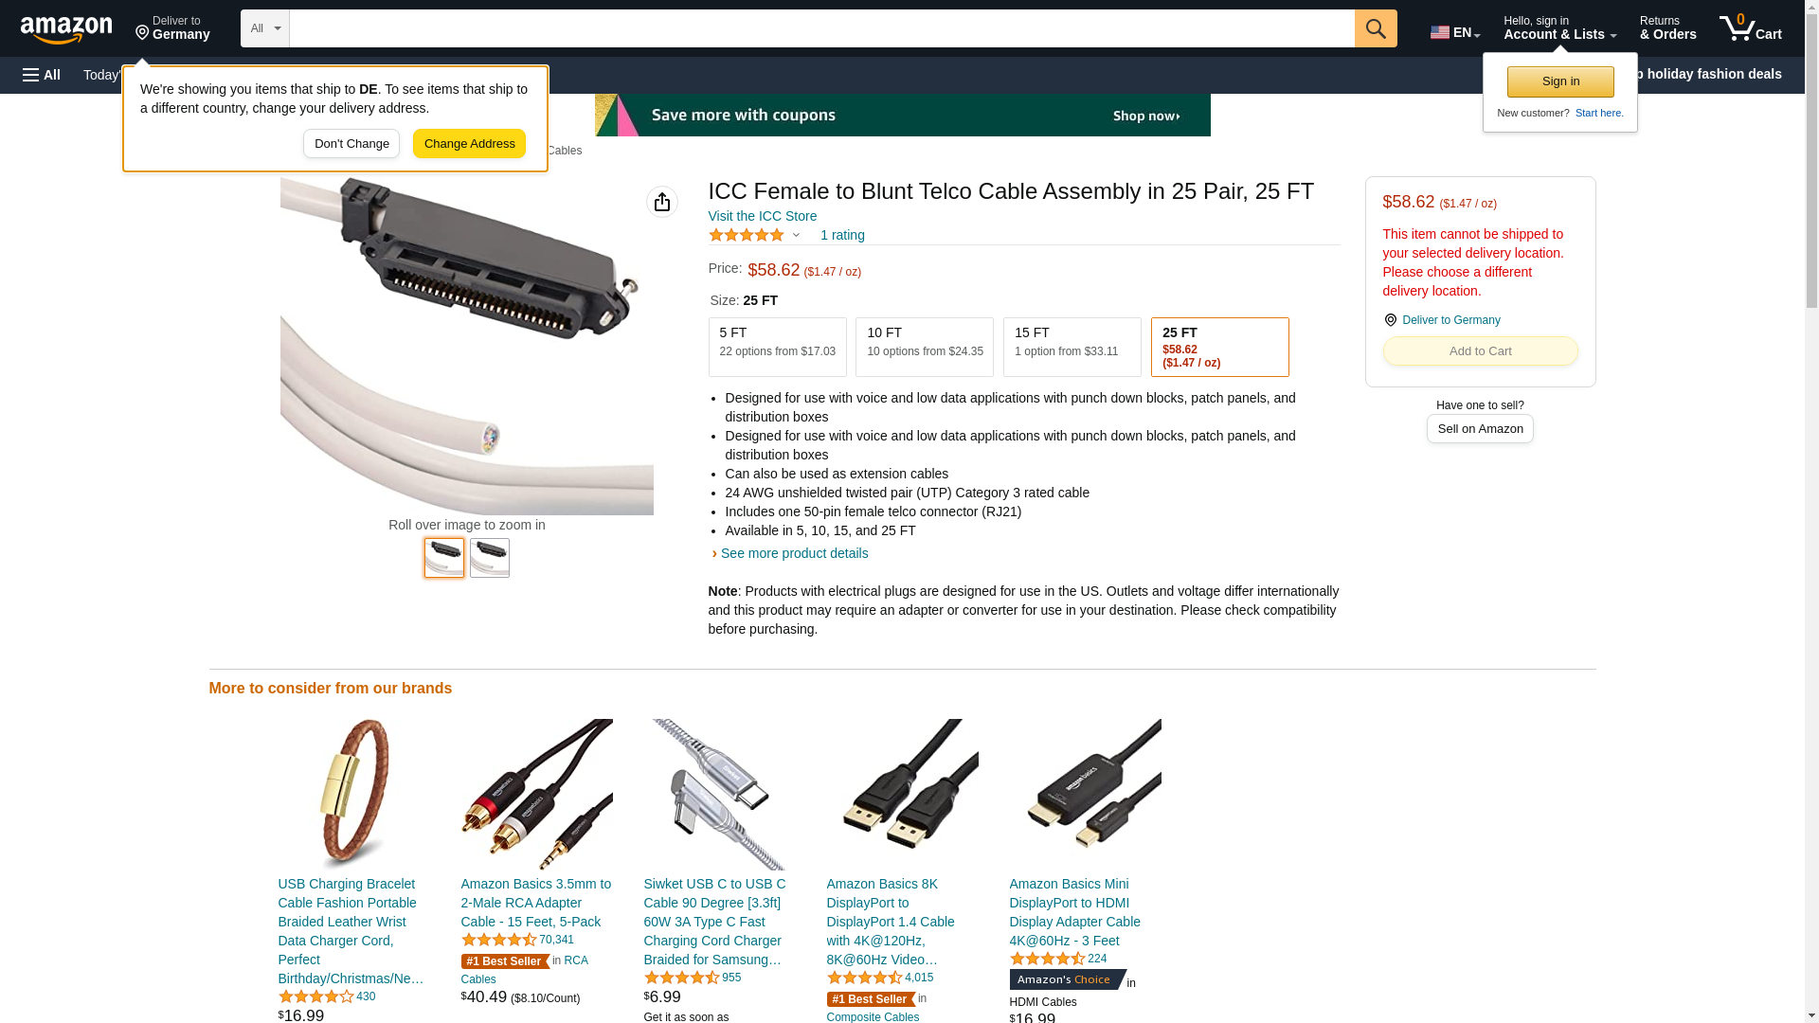
Task: Click the EN language flag selector
Action: (x=1455, y=32)
